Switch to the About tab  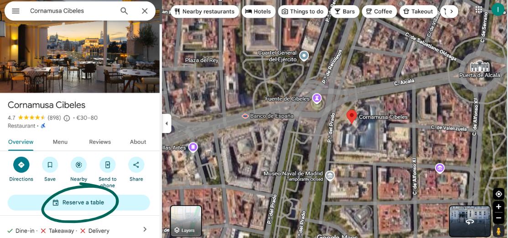[x=138, y=142]
